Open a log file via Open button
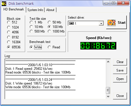131x106 pixels. click(120, 79)
